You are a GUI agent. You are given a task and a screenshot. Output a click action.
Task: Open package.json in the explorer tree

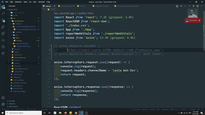pyautogui.click(x=18, y=86)
